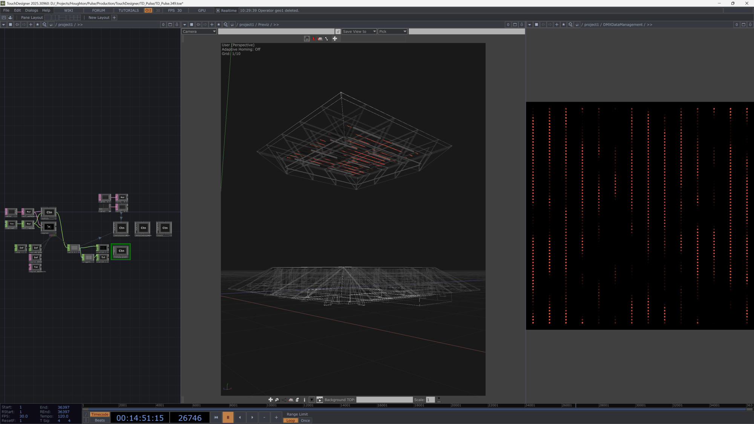Viewport: 754px width, 424px height.
Task: Open the Pick dropdown menu
Action: tap(392, 32)
